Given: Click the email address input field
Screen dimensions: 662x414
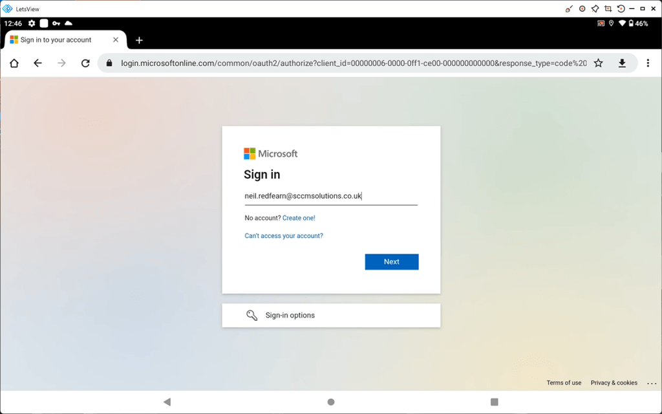Looking at the screenshot, I should [330, 196].
